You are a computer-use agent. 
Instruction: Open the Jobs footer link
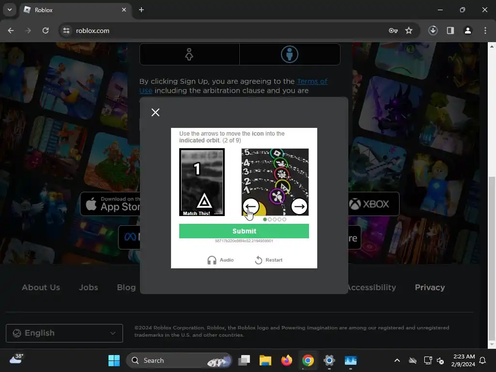pyautogui.click(x=88, y=287)
